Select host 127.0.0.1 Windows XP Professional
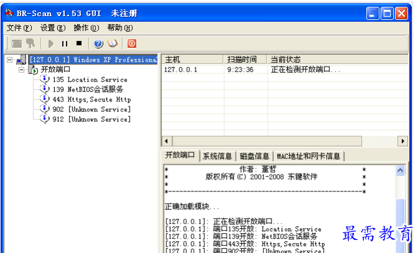The height and width of the screenshot is (253, 418). click(x=93, y=60)
